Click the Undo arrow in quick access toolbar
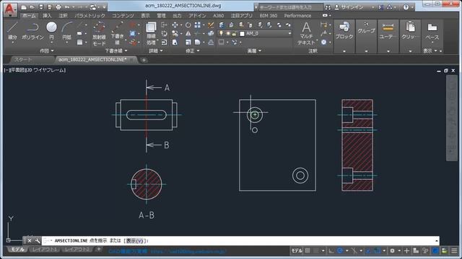This screenshot has height=259, width=462. point(67,7)
